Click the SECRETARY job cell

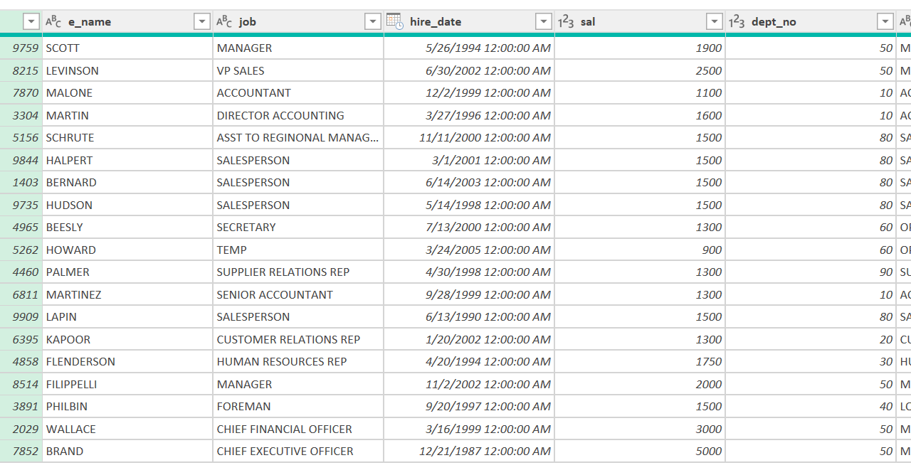tap(298, 228)
